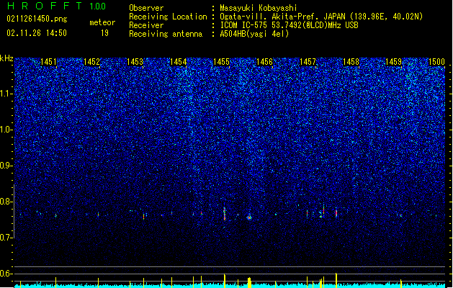Click the HROFFT title text
The image size is (453, 288).
point(45,6)
